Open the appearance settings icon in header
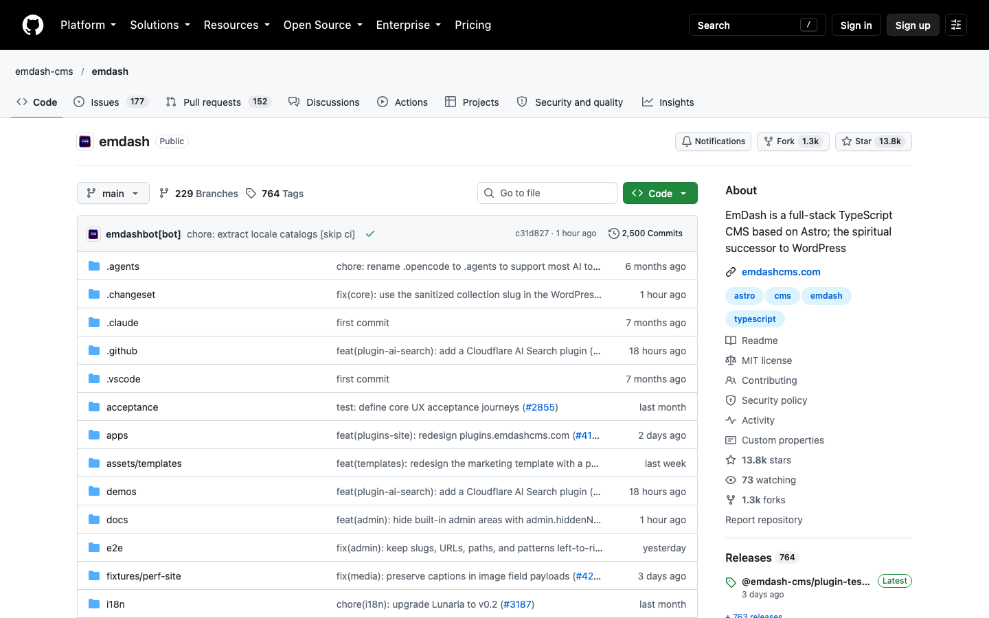 click(955, 25)
